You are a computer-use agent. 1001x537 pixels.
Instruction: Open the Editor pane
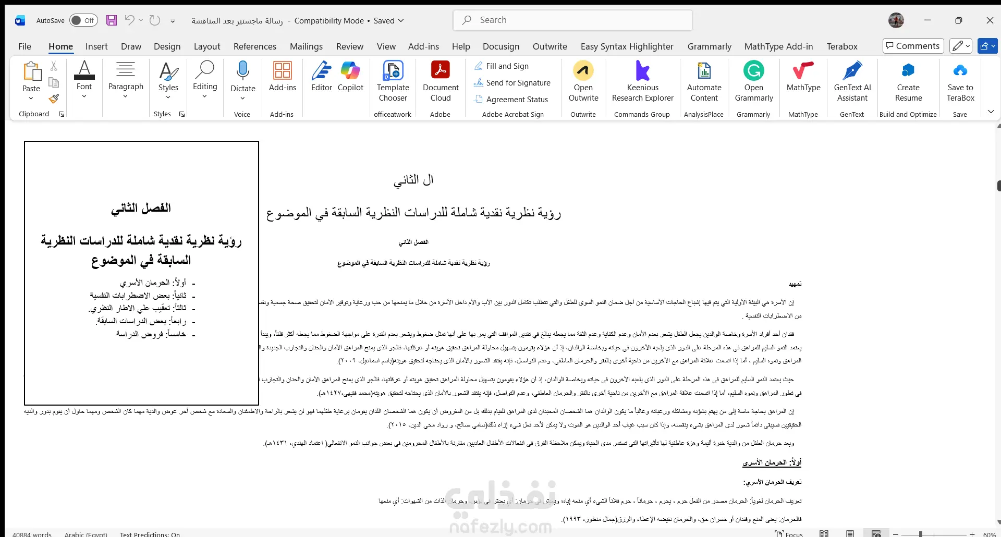tap(322, 76)
